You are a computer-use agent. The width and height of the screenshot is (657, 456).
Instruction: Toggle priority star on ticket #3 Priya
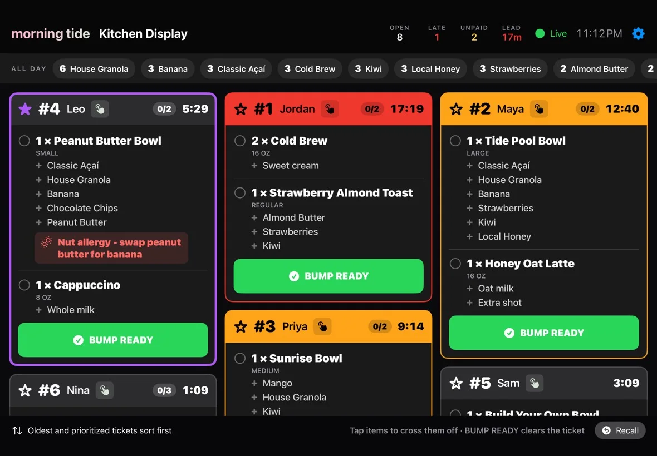click(x=241, y=326)
